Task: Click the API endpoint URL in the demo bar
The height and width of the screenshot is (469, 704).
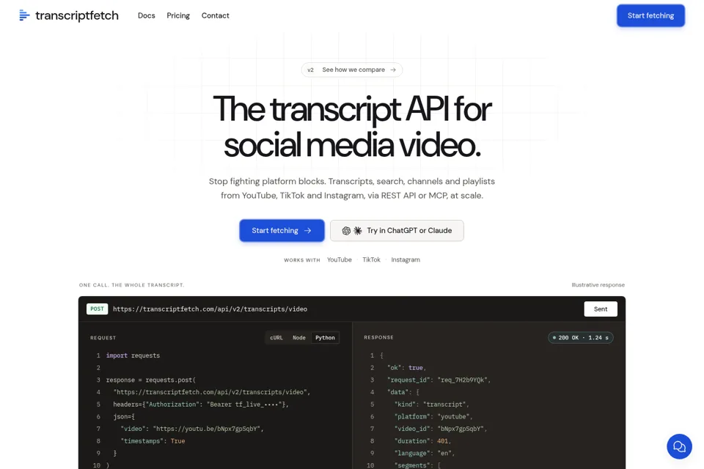Action: point(210,309)
